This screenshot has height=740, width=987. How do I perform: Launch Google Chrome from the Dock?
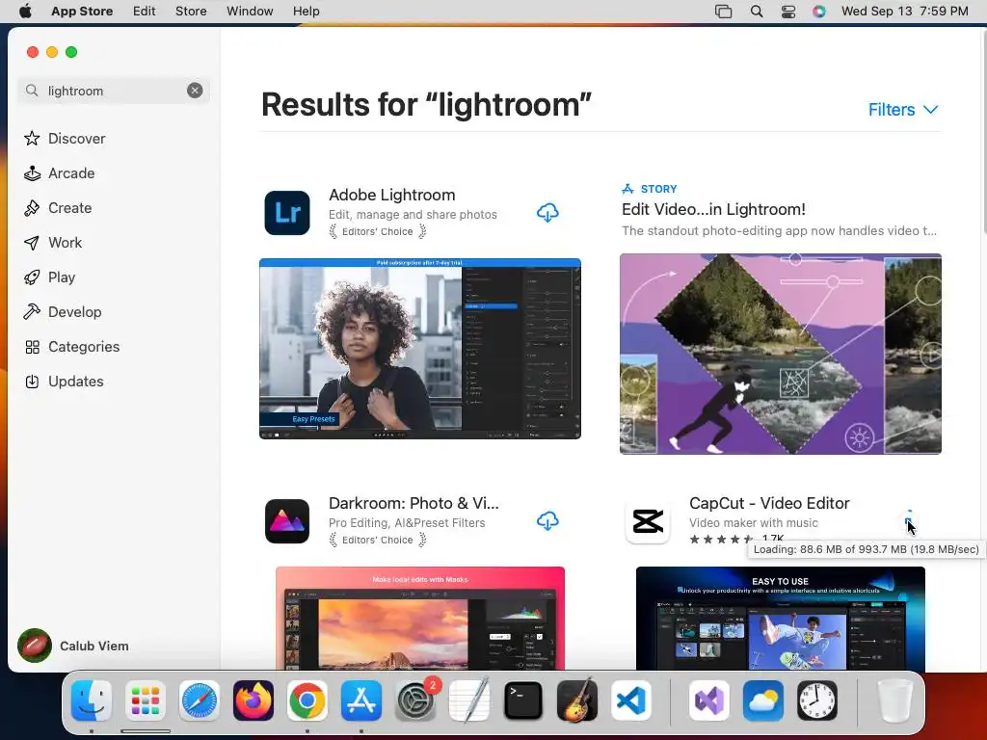[307, 700]
